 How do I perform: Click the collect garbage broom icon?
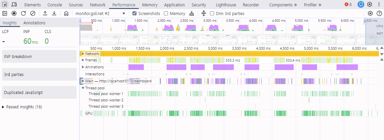pyautogui.click(x=192, y=13)
